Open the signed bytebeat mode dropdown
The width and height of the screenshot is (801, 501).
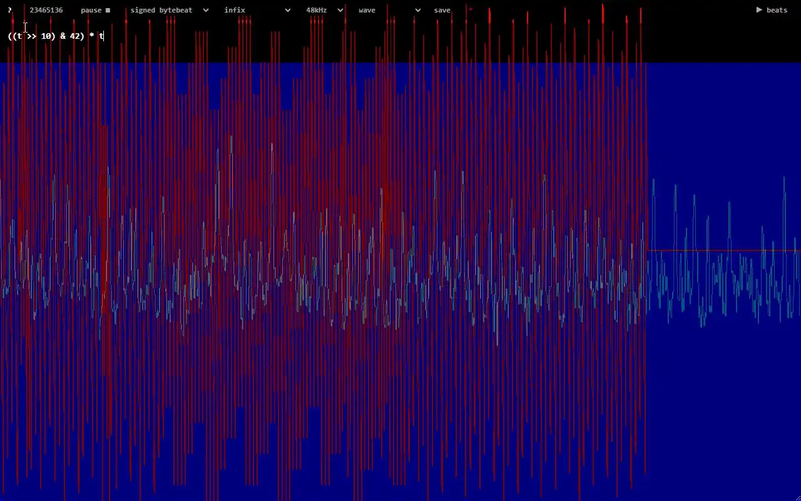coord(169,10)
